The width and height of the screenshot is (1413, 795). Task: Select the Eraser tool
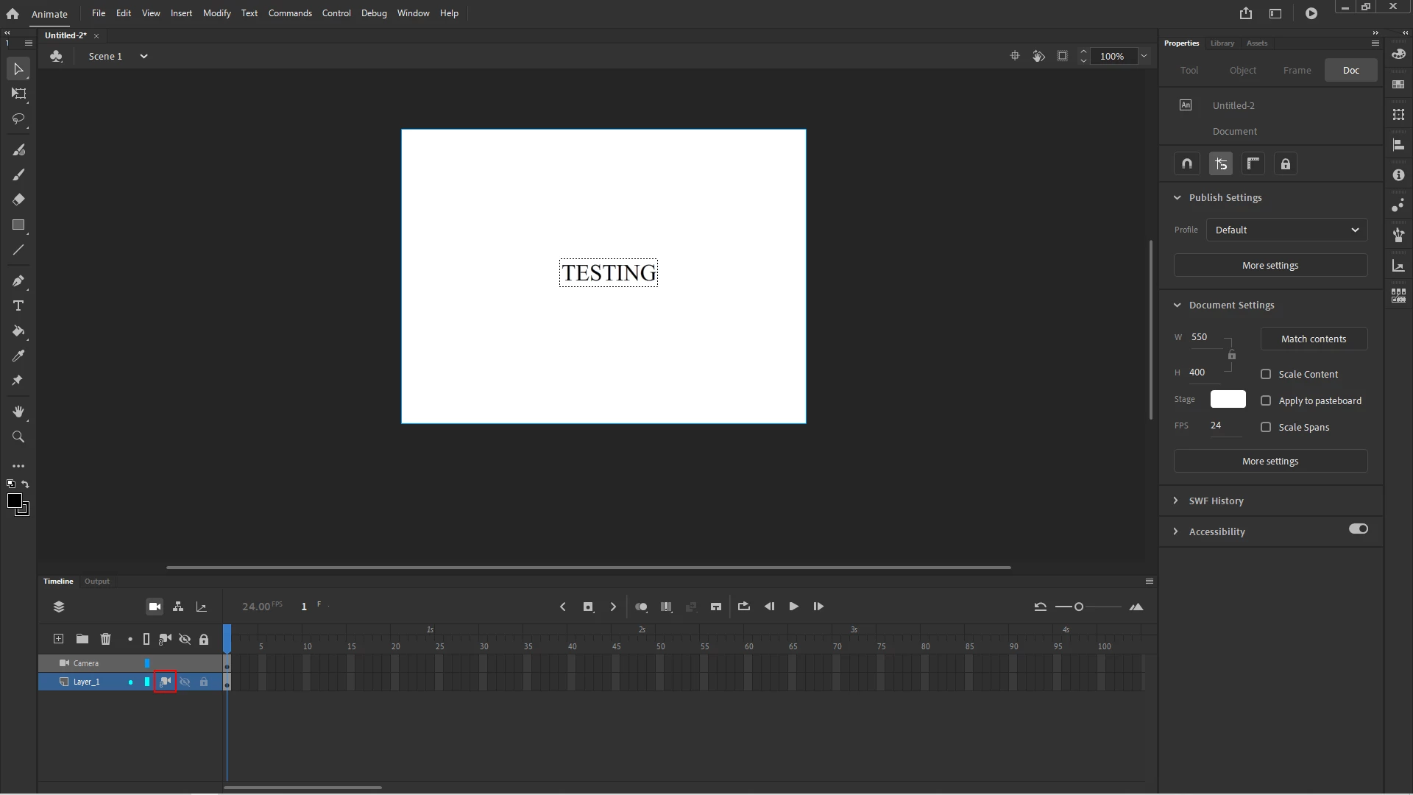click(18, 199)
